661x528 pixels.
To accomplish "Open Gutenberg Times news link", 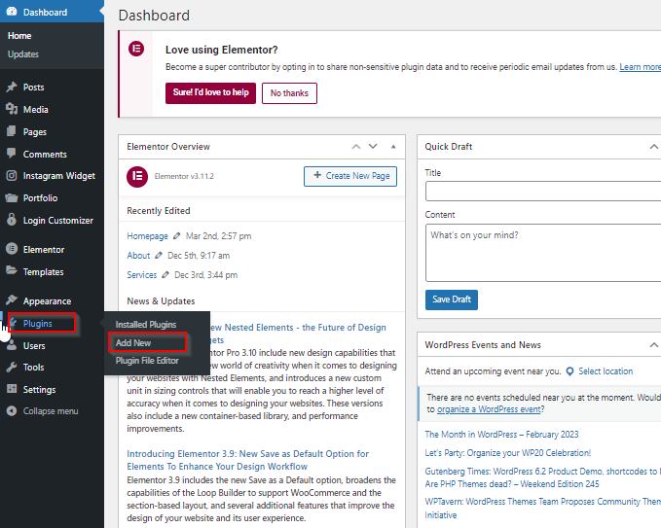I will click(543, 477).
